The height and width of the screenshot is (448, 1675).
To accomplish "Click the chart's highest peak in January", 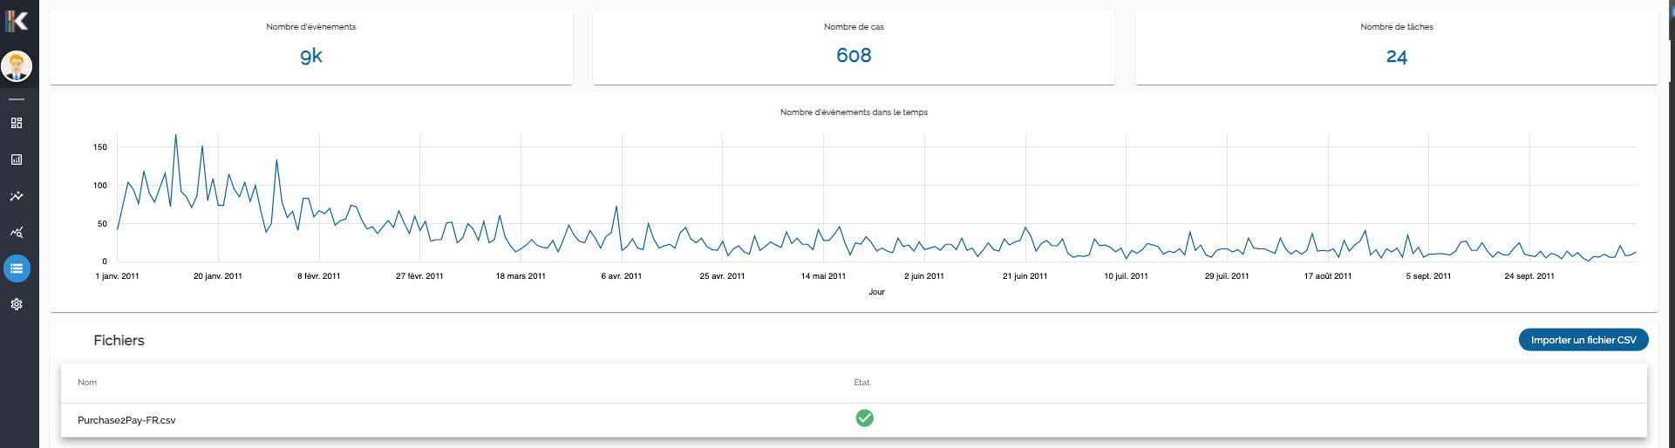I will [x=175, y=136].
